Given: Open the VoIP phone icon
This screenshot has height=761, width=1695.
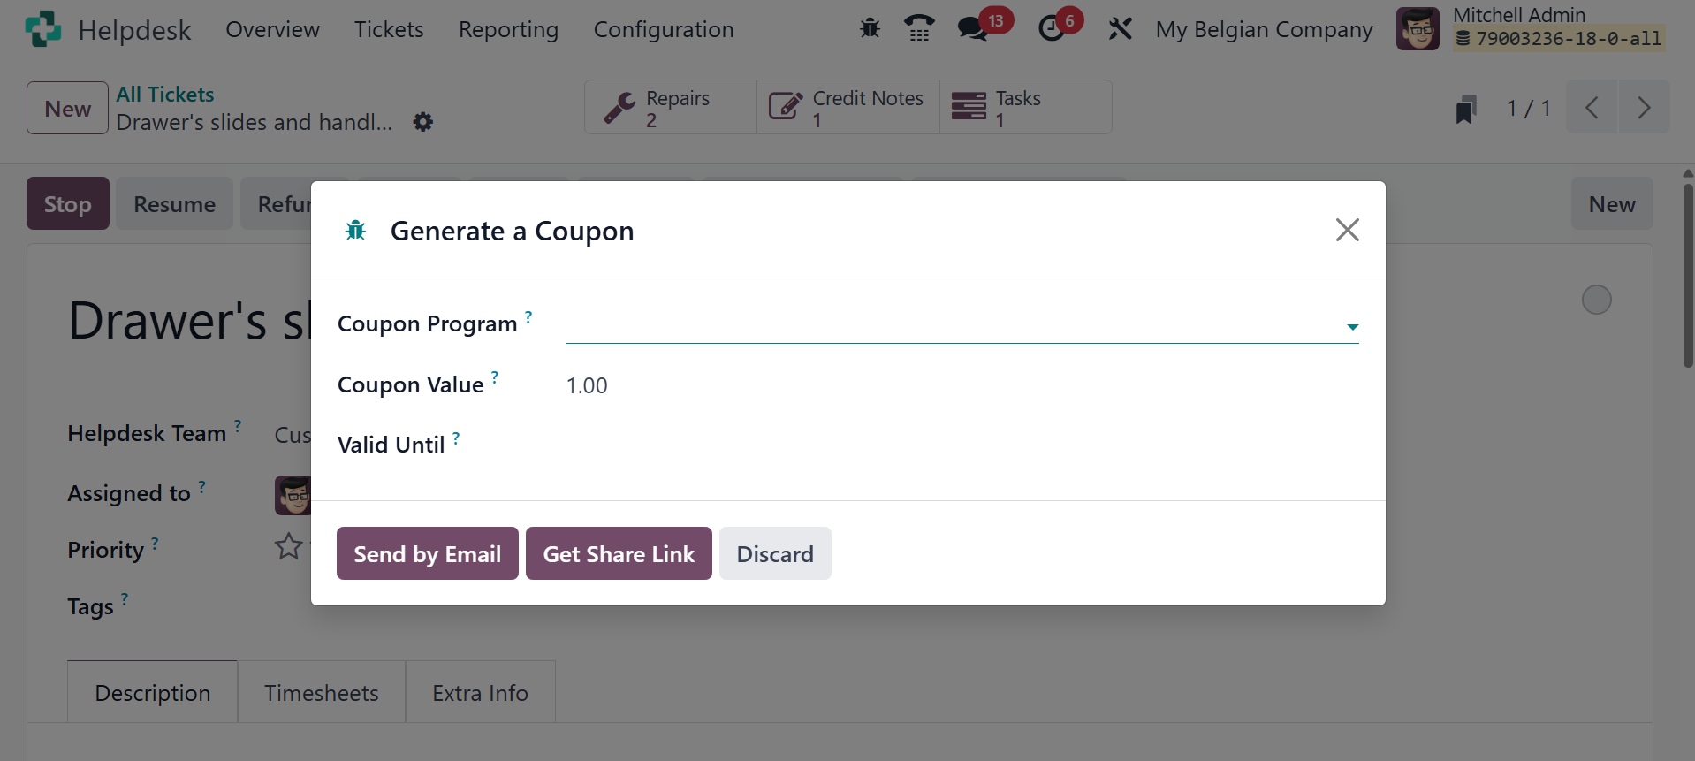Looking at the screenshot, I should (x=919, y=29).
